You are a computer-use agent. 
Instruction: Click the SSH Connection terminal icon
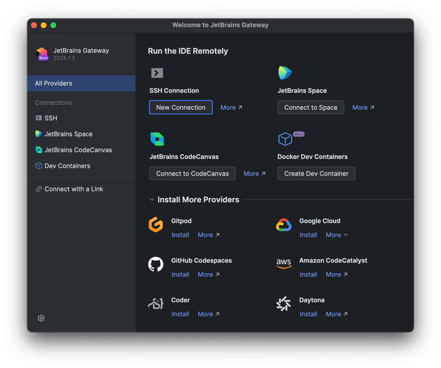pos(157,73)
